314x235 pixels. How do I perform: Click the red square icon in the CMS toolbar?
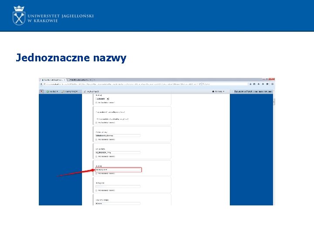point(41,91)
